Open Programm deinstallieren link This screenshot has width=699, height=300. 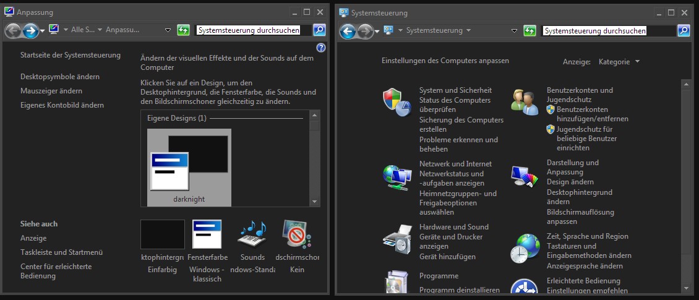(460, 289)
